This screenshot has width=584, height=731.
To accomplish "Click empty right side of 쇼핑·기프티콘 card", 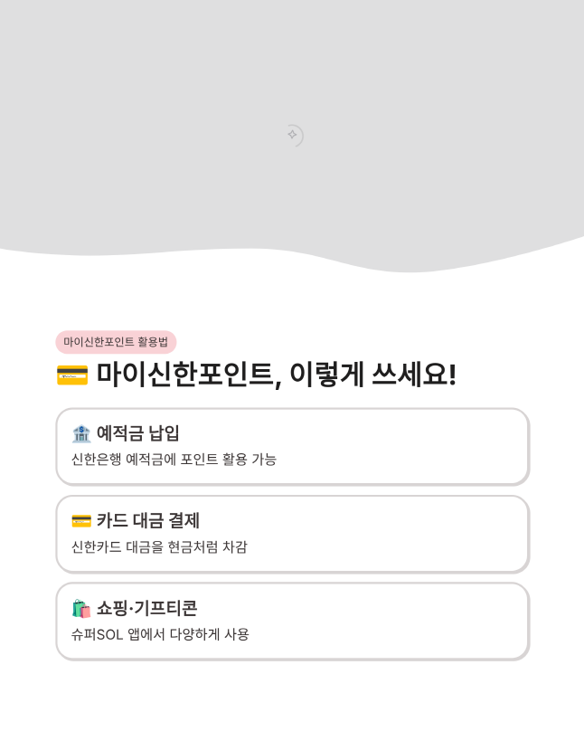I will (419, 621).
